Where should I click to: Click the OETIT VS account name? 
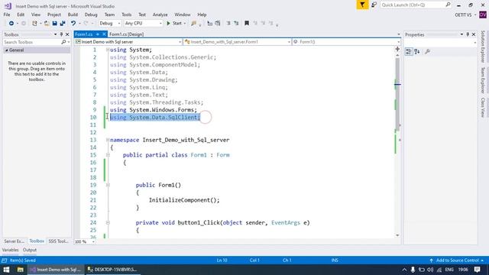pyautogui.click(x=463, y=15)
